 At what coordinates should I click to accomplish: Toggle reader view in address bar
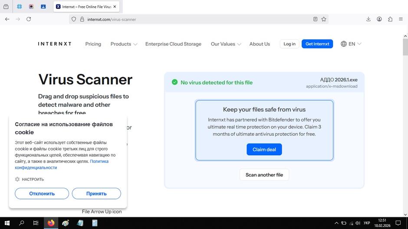[315, 19]
